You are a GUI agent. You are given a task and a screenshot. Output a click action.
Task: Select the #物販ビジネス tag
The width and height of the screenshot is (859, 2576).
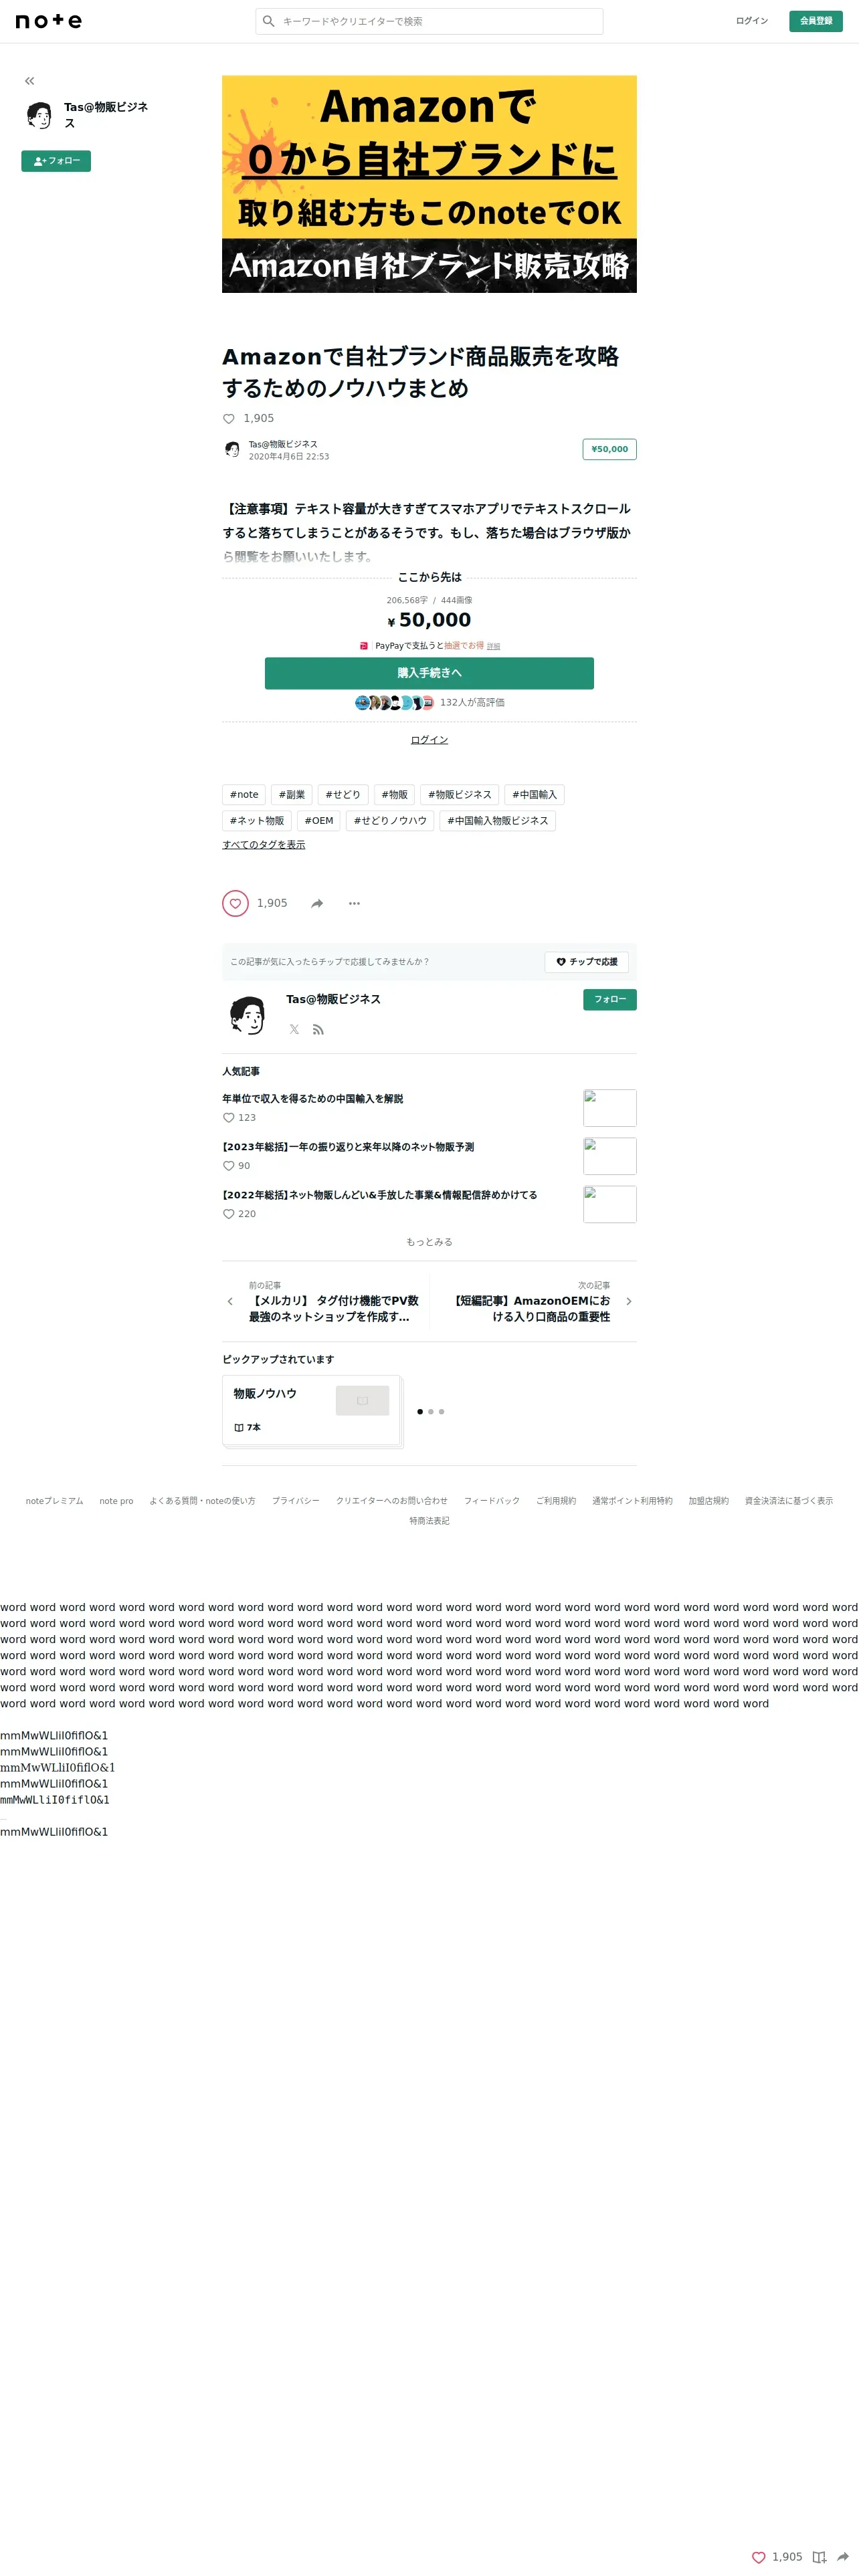(459, 795)
